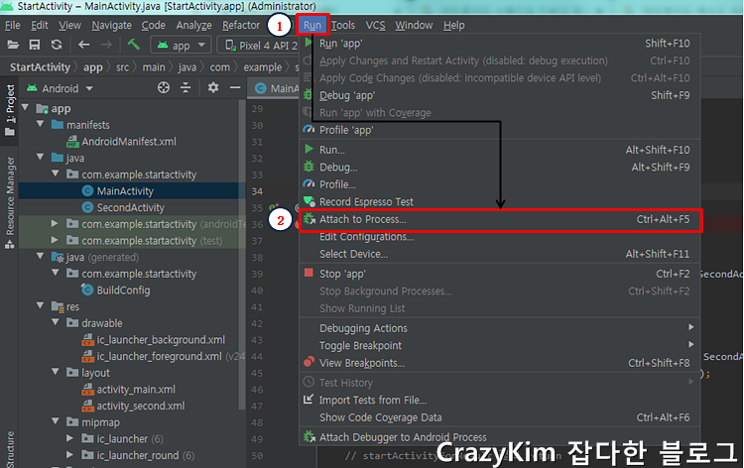This screenshot has height=468, width=744.
Task: Click example in breadcrumb path
Action: point(263,67)
